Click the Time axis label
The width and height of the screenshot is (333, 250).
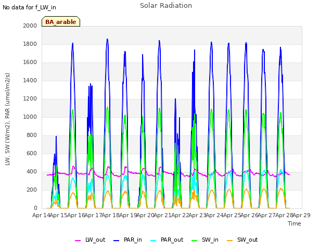click(294, 223)
